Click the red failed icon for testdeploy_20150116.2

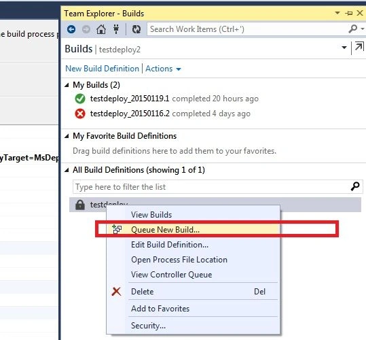pyautogui.click(x=80, y=114)
